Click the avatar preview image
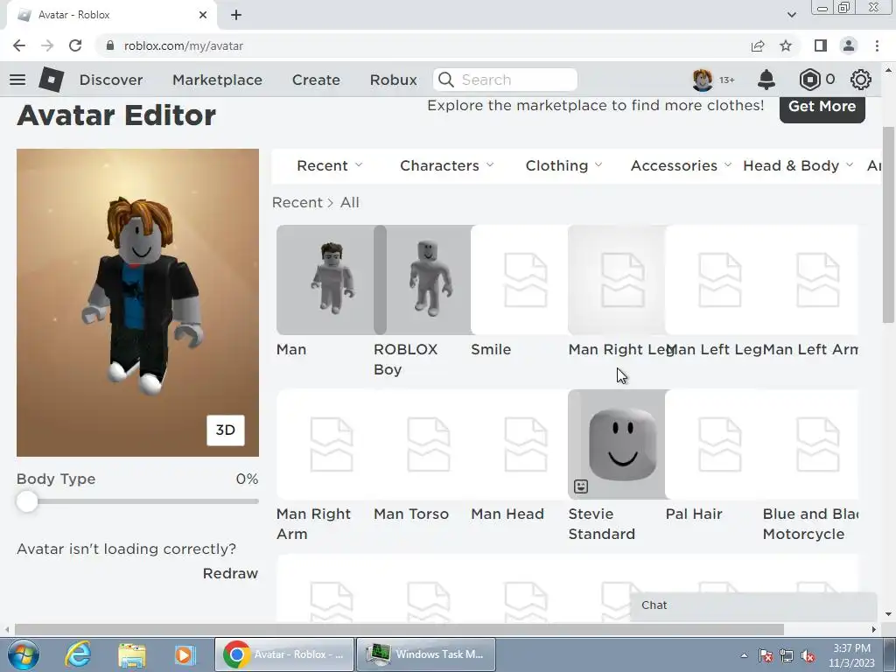This screenshot has width=896, height=672. tap(137, 302)
